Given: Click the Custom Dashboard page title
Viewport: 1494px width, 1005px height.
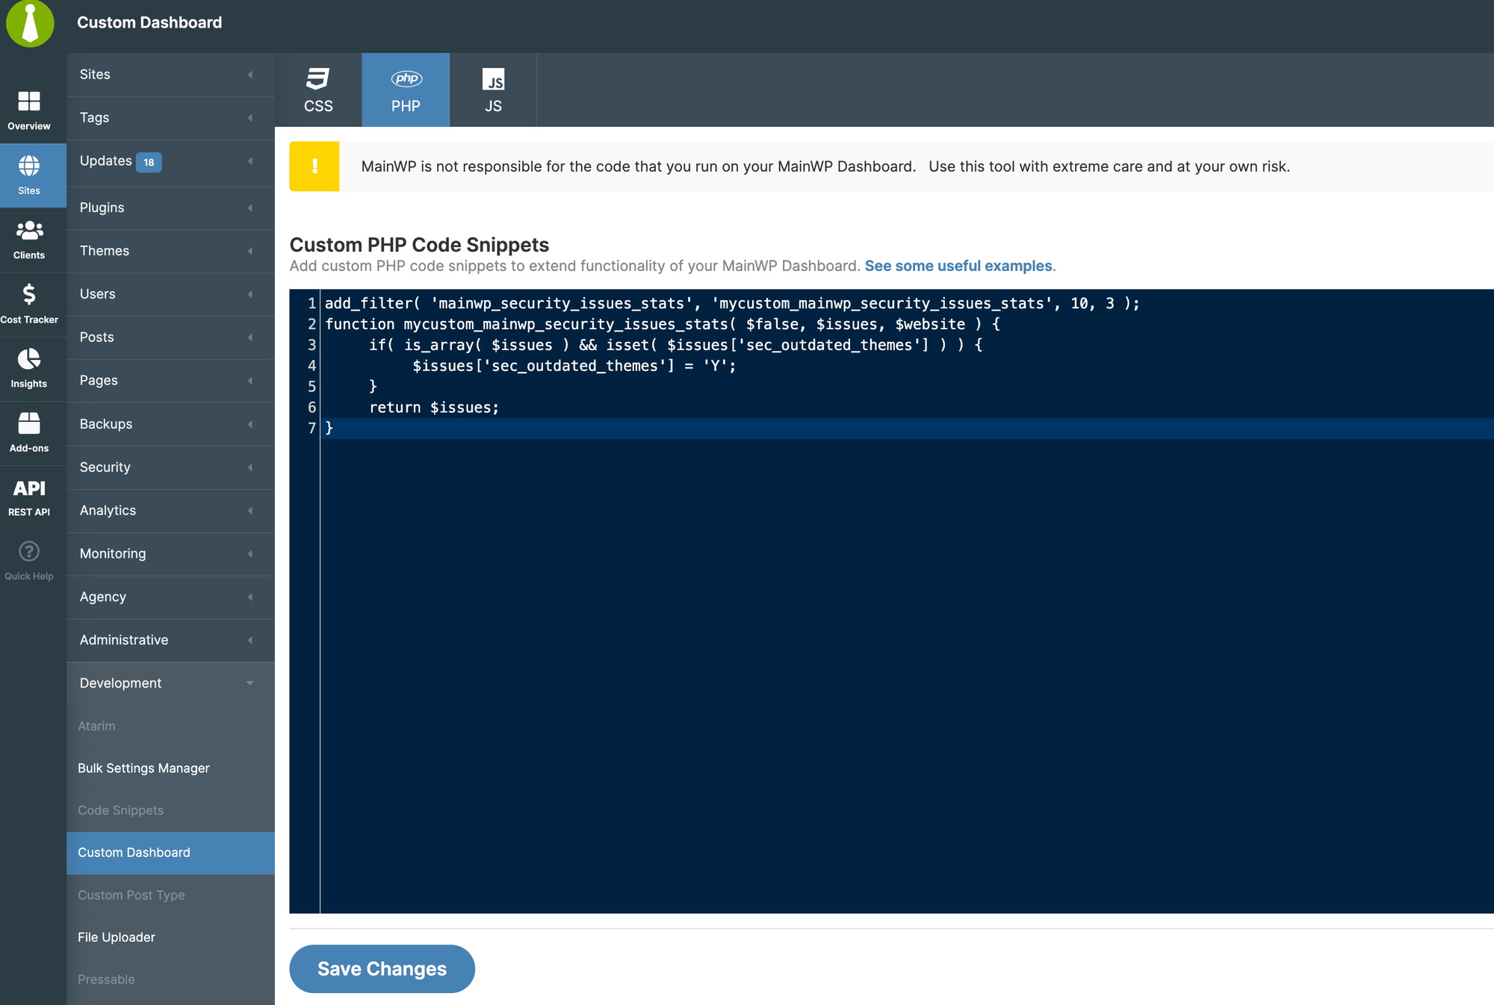Looking at the screenshot, I should 149,22.
